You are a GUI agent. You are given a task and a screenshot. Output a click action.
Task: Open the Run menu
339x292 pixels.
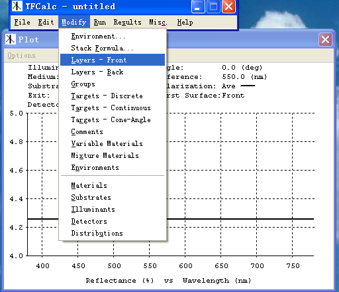[x=100, y=22]
